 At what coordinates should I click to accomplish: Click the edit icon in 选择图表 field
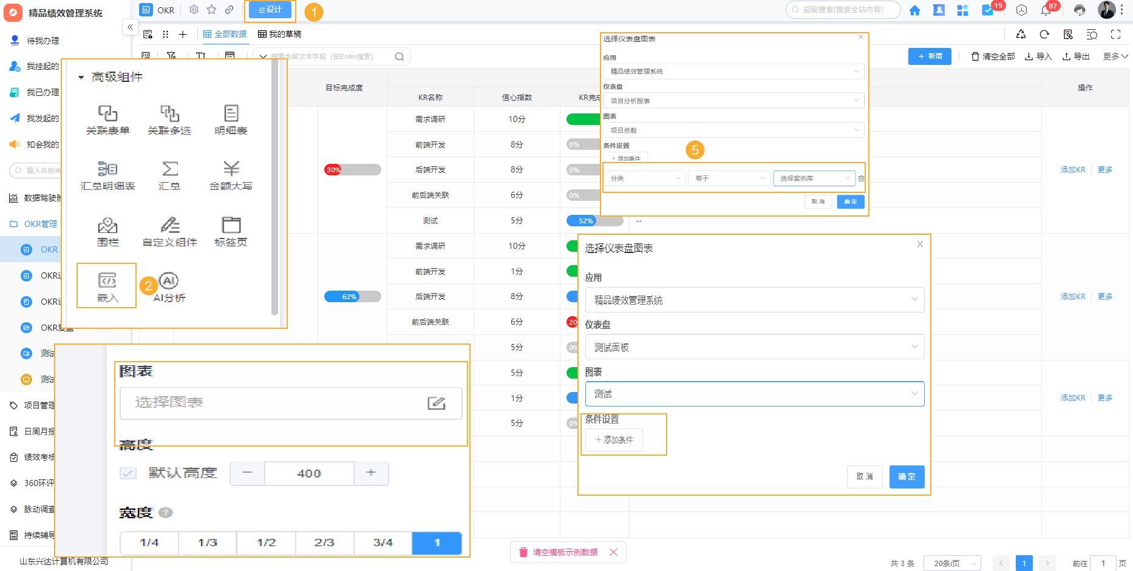pos(436,403)
